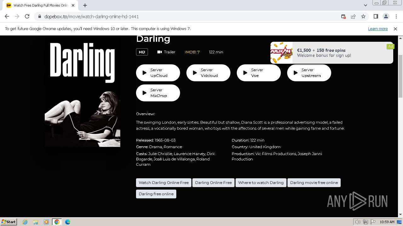Open the Drama genre link
This screenshot has height=226, width=403.
156,147
